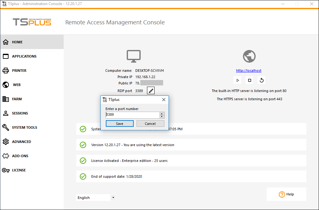Click into the port number input field
Image resolution: width=319 pixels, height=210 pixels.
coord(132,115)
